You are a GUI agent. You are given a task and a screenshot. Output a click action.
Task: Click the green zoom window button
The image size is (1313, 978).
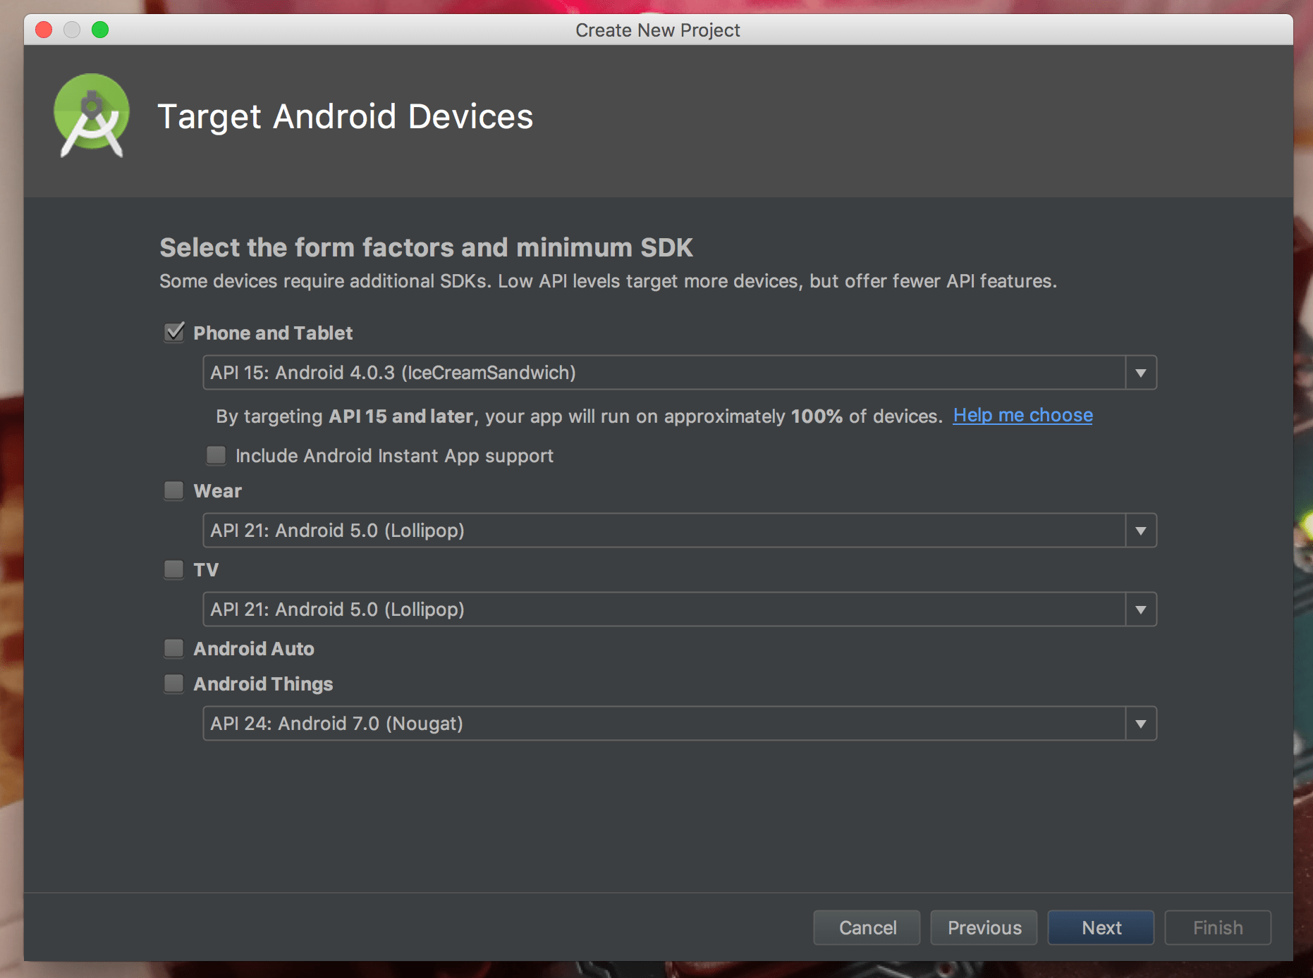click(100, 30)
